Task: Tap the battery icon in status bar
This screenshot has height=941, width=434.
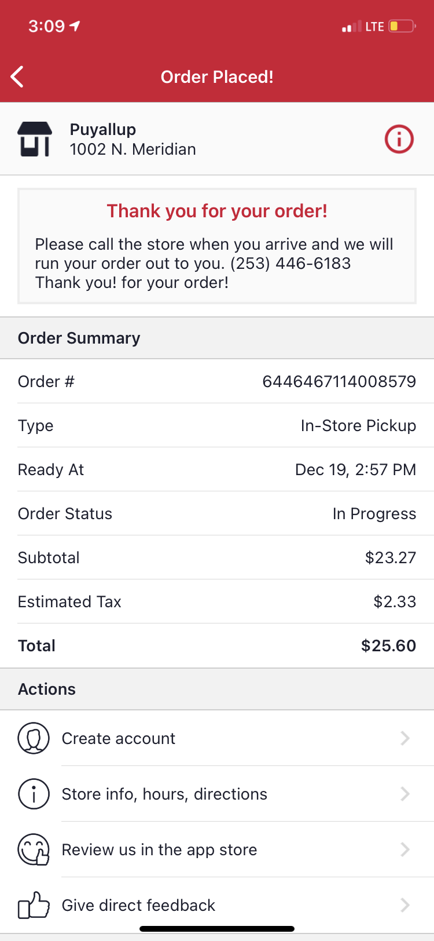Action: coord(402,26)
